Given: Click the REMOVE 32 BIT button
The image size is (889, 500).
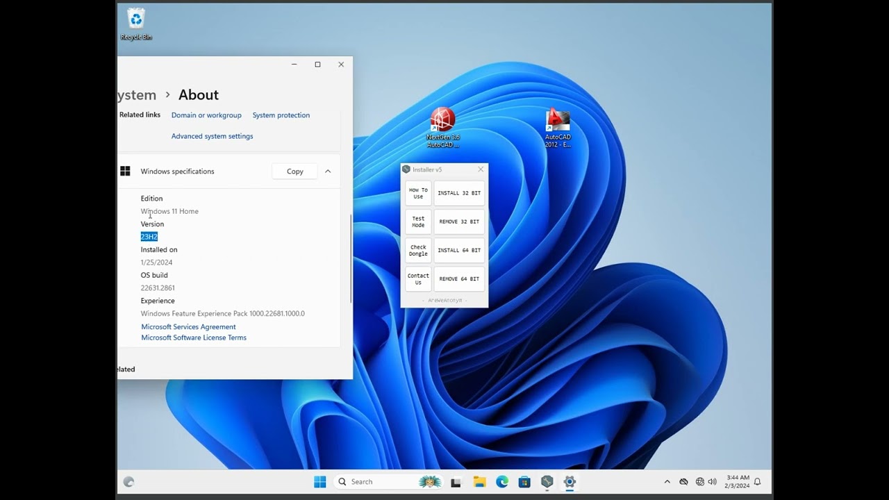Looking at the screenshot, I should pyautogui.click(x=459, y=222).
